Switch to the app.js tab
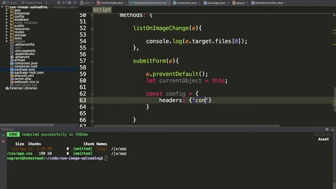The width and height of the screenshot is (336, 189). [240, 3]
